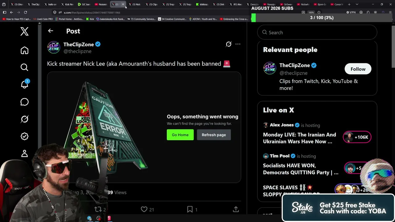Click TheClipZone avatar on the post
This screenshot has width=395, height=222.
[54, 47]
